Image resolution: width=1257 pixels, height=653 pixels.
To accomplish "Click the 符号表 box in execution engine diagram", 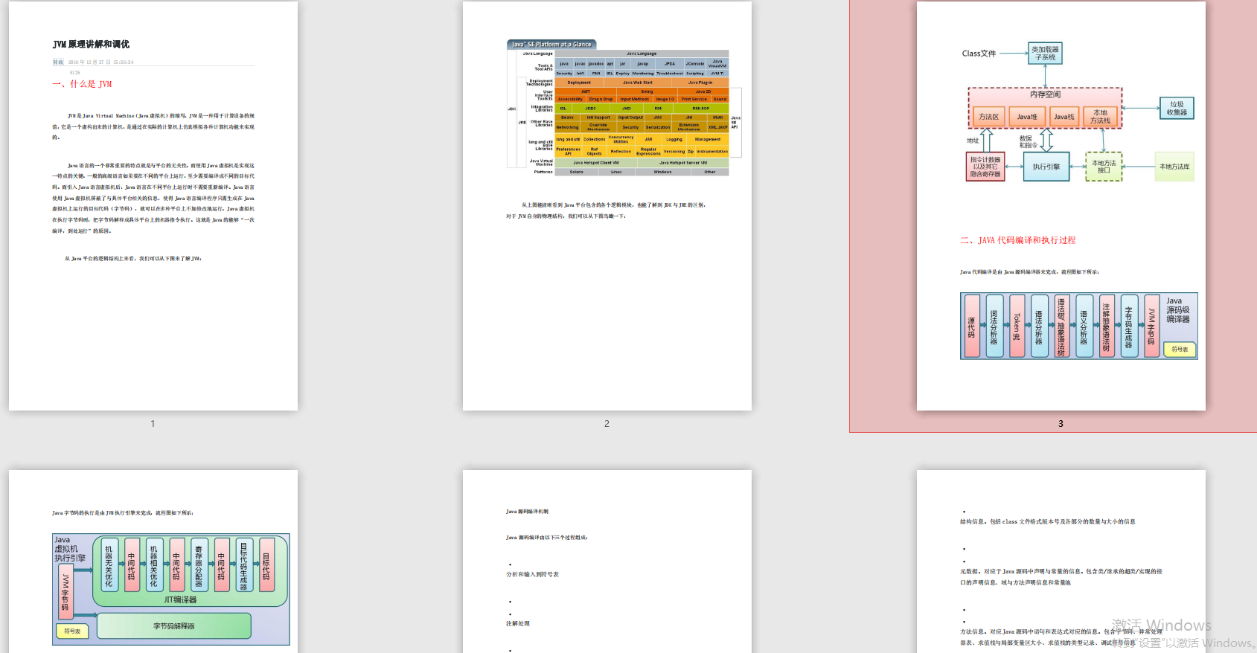I will pos(72,631).
